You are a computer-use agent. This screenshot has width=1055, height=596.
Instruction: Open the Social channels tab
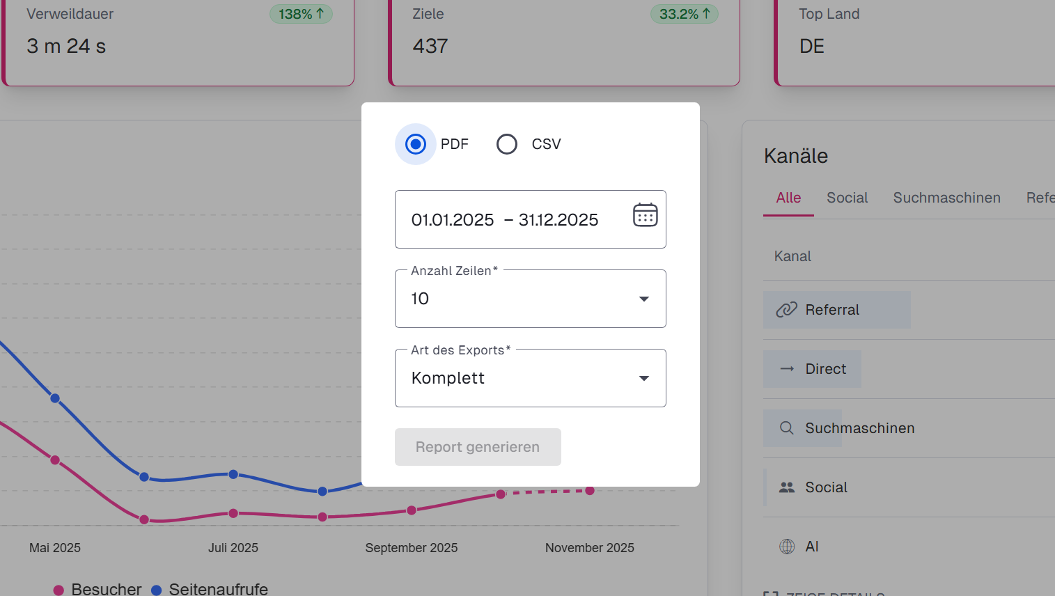(847, 198)
